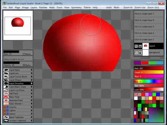Pick the Unmask Feathered brush icon
Screen dimensions: 167x125
point(6,120)
